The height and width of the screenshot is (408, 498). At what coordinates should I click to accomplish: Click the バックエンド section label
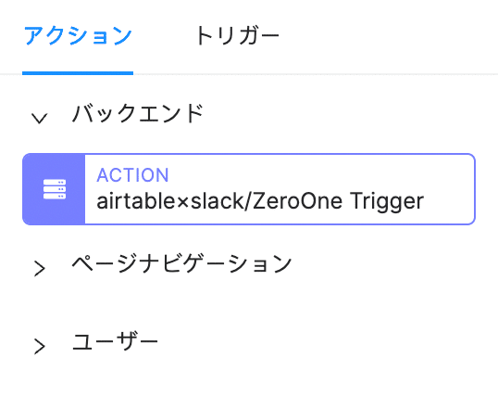pos(138,113)
